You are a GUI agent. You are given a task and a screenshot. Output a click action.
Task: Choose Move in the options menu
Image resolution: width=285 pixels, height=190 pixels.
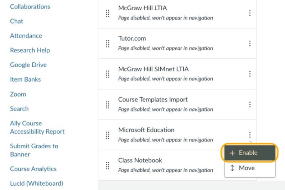click(250, 168)
